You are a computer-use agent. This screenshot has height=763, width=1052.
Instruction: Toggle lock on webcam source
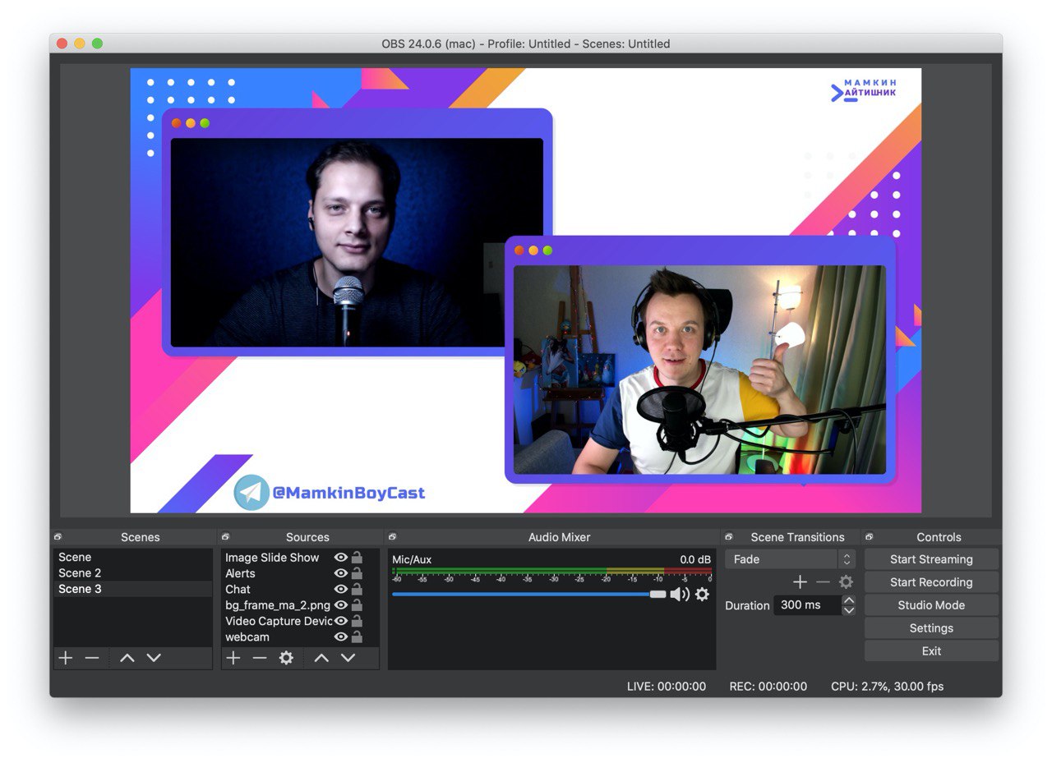pyautogui.click(x=357, y=637)
